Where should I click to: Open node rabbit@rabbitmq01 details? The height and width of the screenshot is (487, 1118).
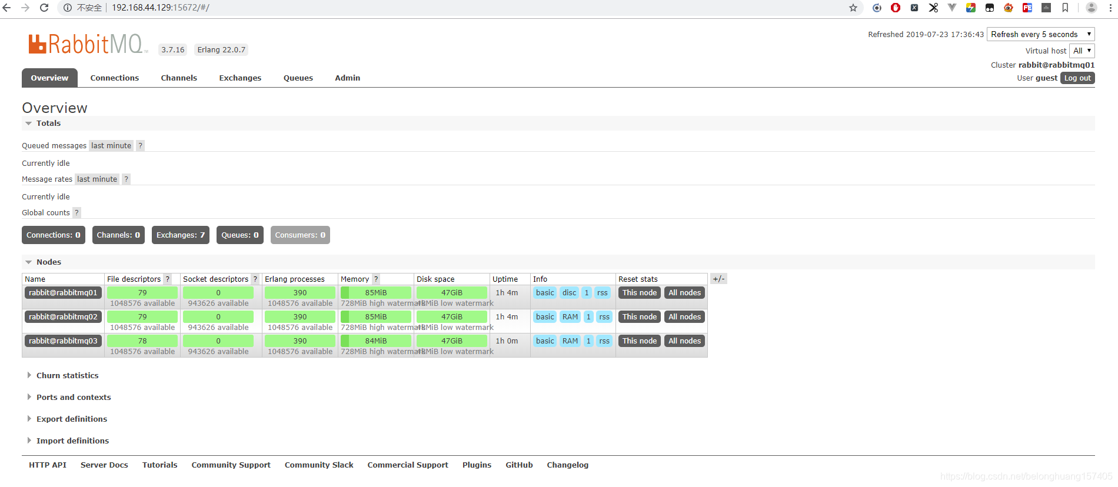tap(63, 293)
